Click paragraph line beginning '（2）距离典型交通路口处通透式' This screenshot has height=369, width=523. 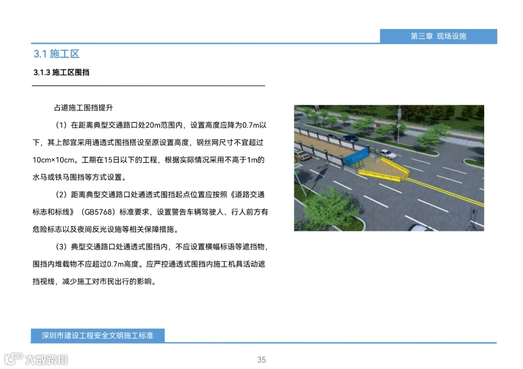159,194
